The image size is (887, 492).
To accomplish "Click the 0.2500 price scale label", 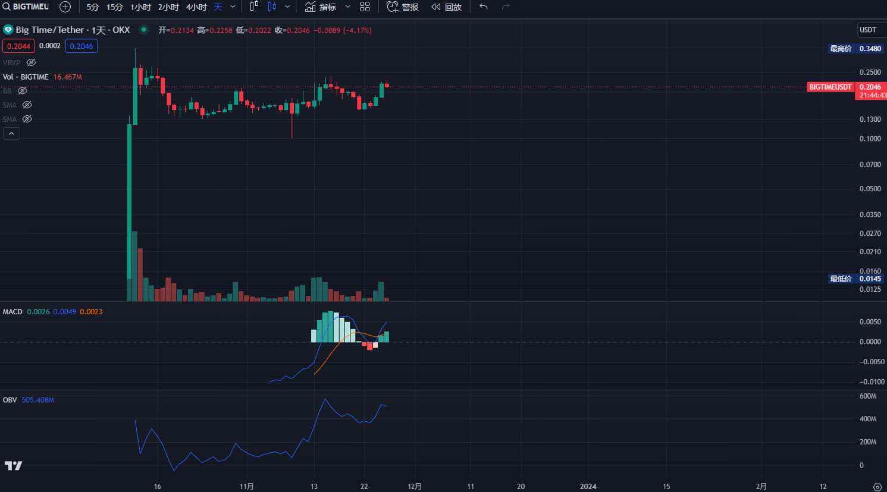I will coord(870,72).
